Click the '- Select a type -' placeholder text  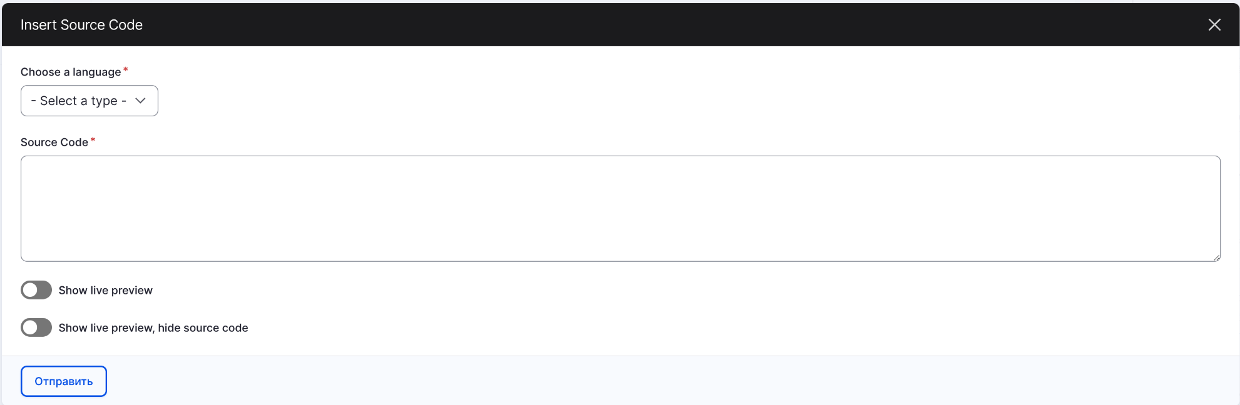click(78, 101)
